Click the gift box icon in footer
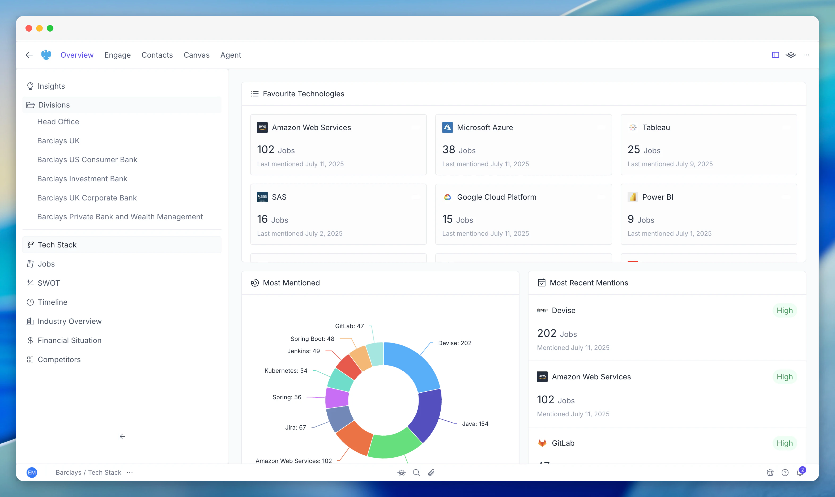 pyautogui.click(x=770, y=473)
